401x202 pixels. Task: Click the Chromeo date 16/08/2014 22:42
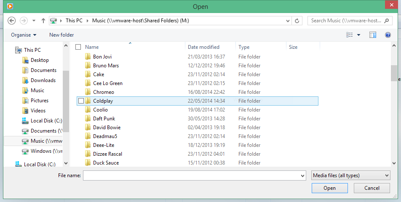click(x=206, y=92)
